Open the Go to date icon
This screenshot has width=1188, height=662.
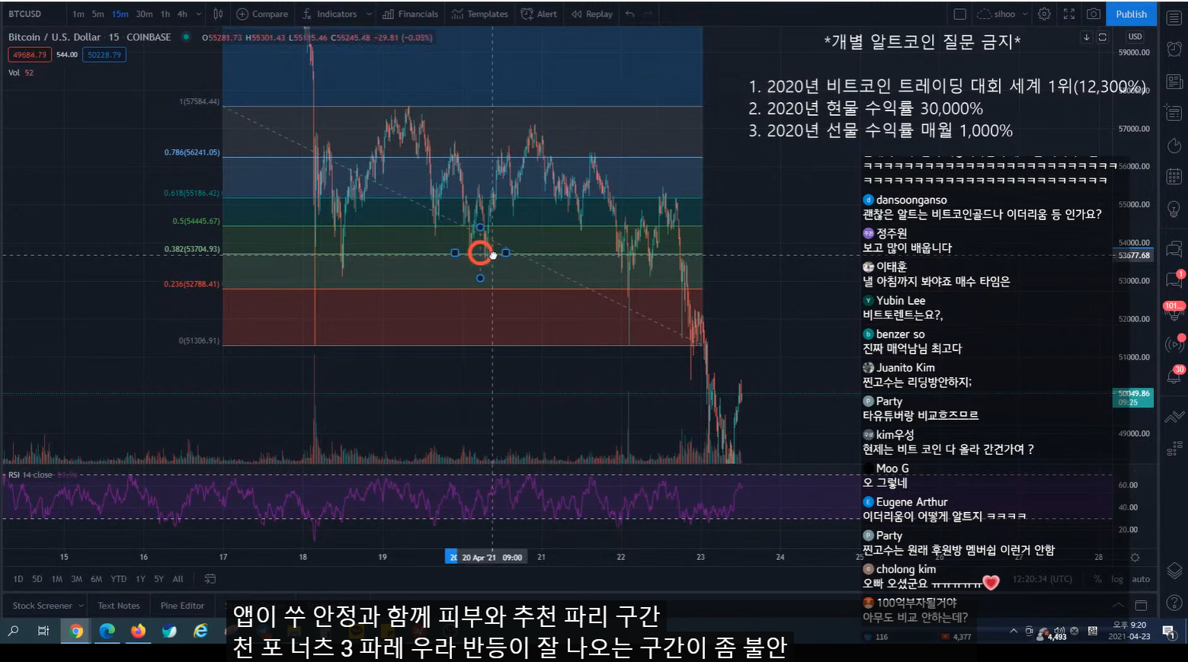click(210, 579)
